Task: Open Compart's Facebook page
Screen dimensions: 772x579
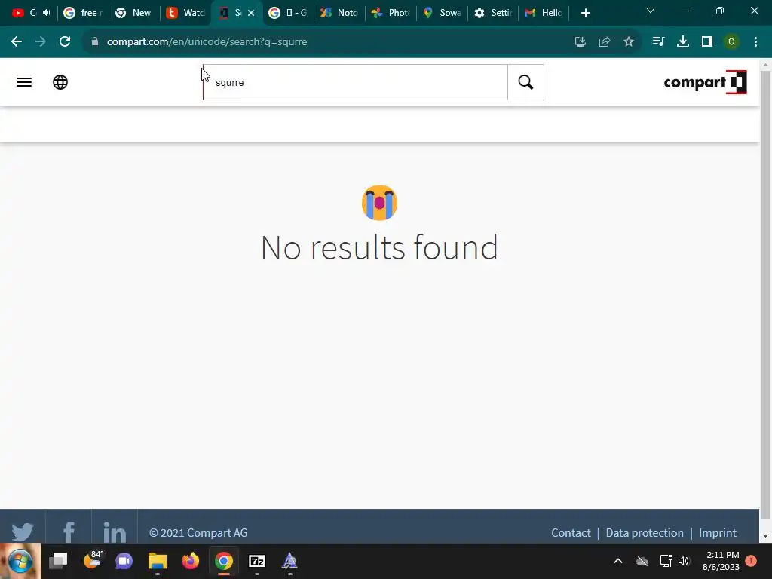Action: pyautogui.click(x=69, y=532)
